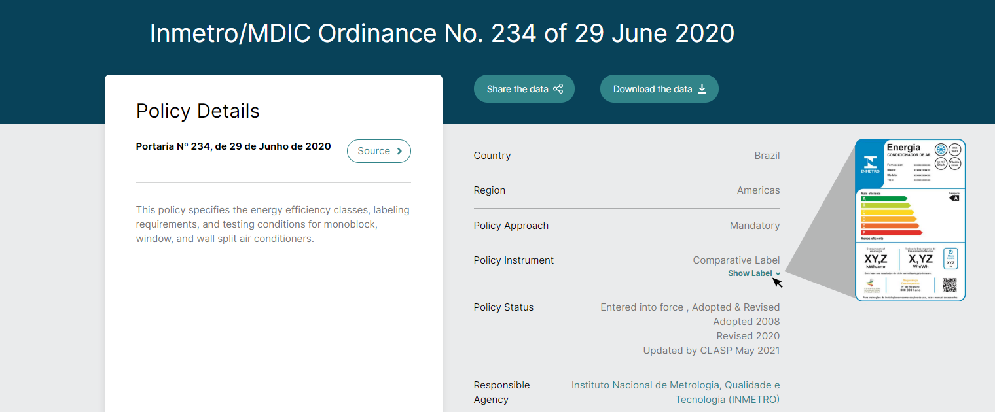The image size is (995, 412).
Task: Click the QR code on the energy label
Action: (x=949, y=285)
